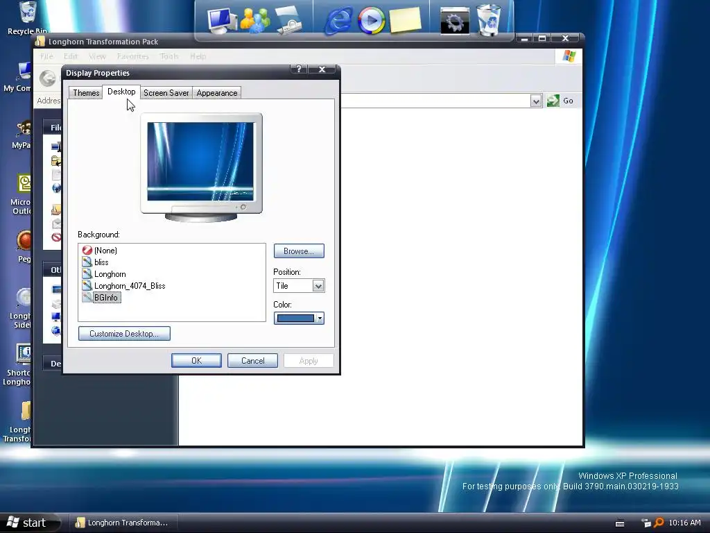Click the magnifier icon in system tray
The width and height of the screenshot is (710, 533).
click(x=659, y=523)
